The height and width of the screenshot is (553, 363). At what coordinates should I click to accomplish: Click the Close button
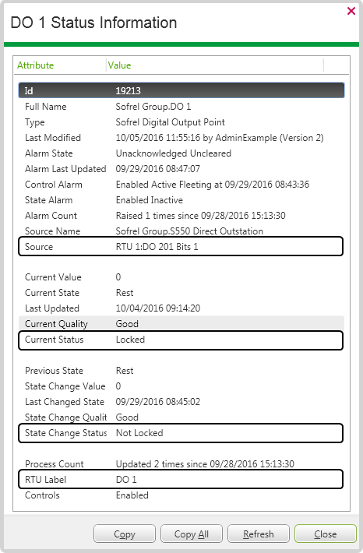[326, 534]
